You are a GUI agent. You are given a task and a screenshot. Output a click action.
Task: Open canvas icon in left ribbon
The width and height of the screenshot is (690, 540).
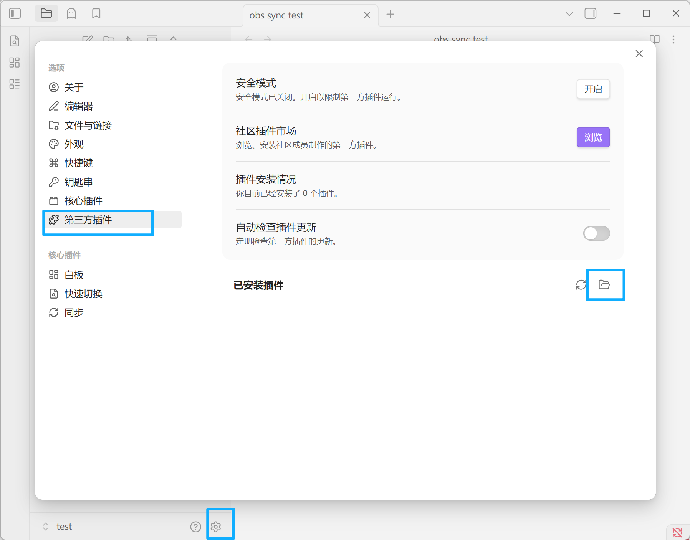pyautogui.click(x=15, y=63)
